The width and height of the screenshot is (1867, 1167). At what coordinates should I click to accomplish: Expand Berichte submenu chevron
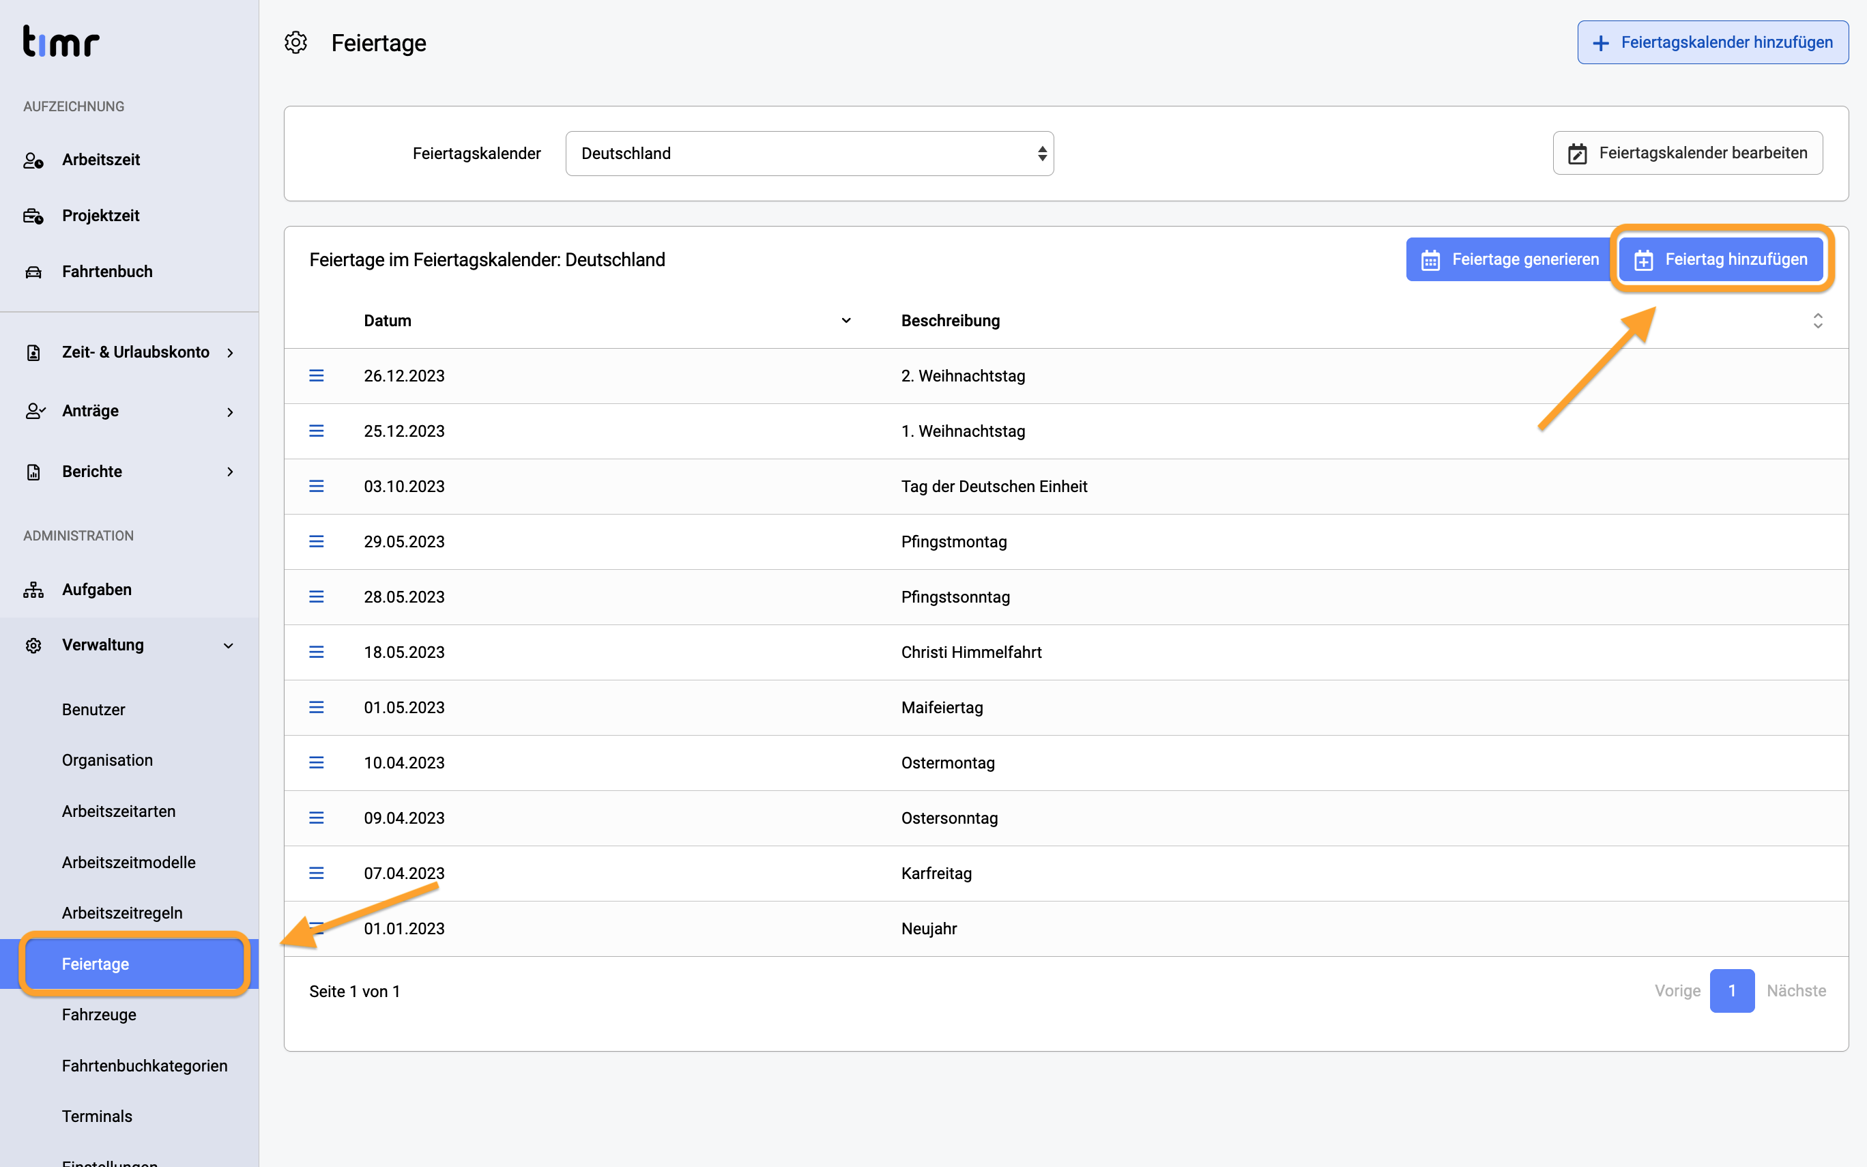click(230, 472)
